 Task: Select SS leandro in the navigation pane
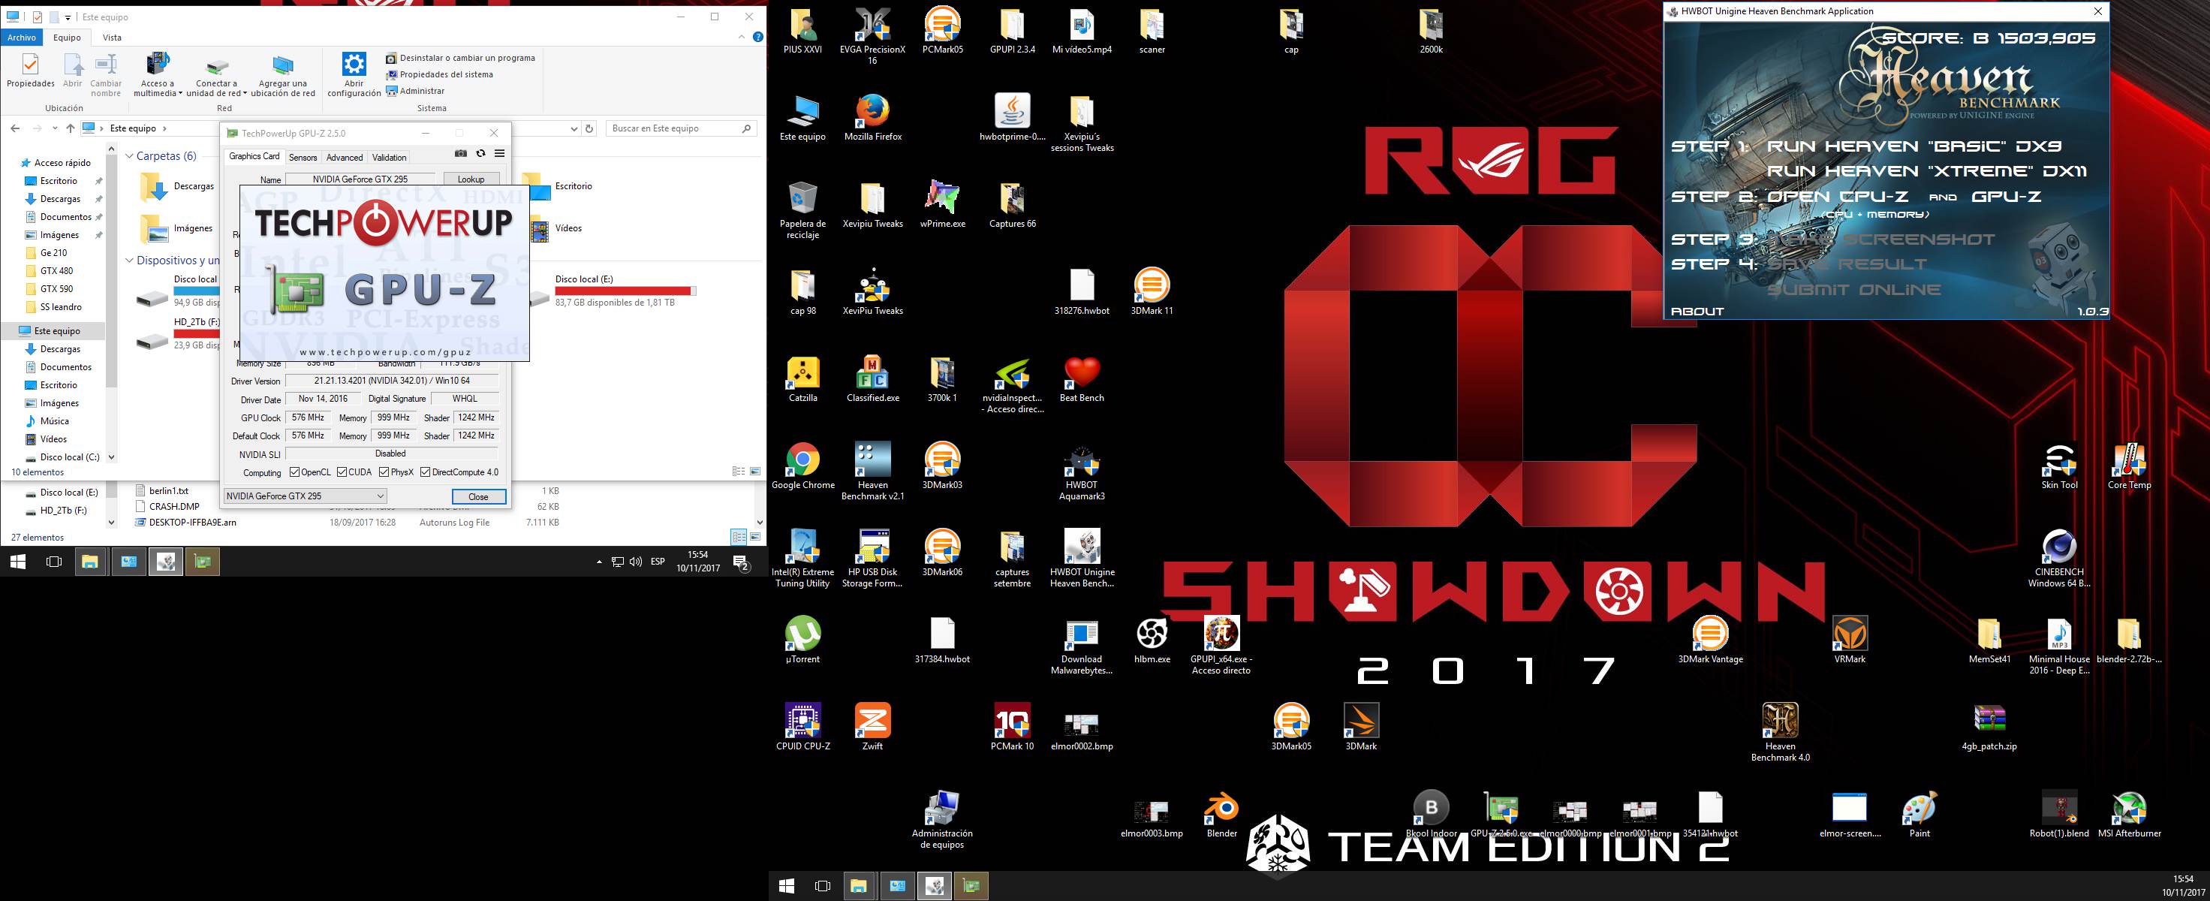click(x=61, y=307)
